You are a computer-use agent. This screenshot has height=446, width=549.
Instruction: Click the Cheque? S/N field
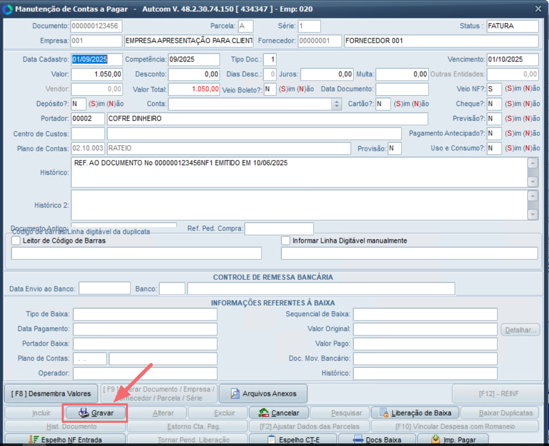coord(495,104)
